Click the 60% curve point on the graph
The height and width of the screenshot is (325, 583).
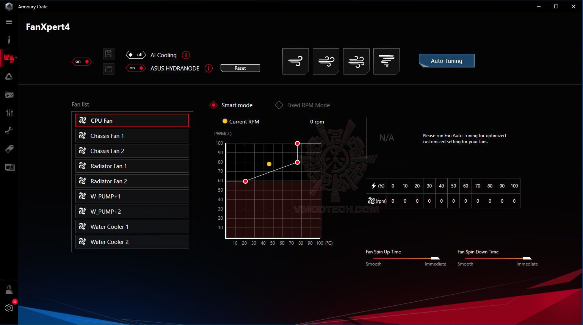[x=245, y=181]
